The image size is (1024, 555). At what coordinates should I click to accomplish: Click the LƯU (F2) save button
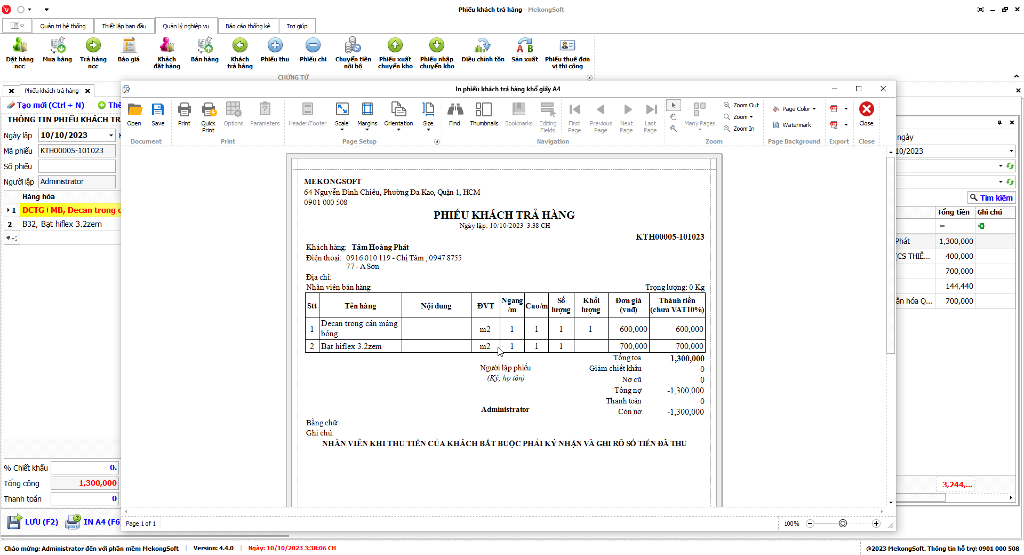(33, 522)
